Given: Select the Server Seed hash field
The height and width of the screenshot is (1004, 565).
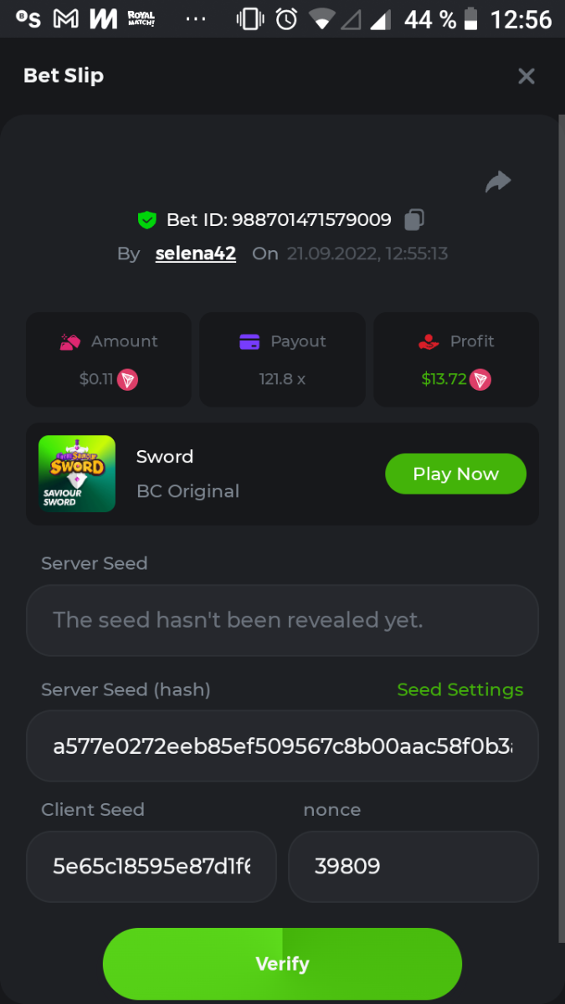Looking at the screenshot, I should coord(282,746).
